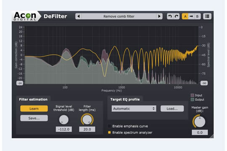Click the -90 spectral level range handle
This screenshot has width=227, height=151.
[204, 83]
